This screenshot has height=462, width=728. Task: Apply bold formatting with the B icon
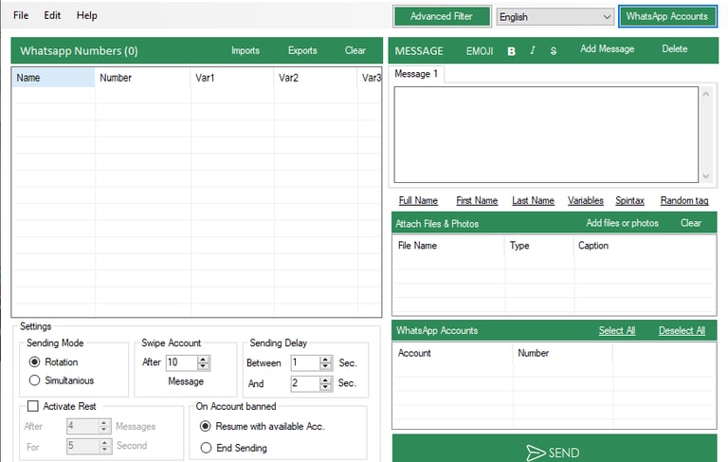click(x=511, y=51)
